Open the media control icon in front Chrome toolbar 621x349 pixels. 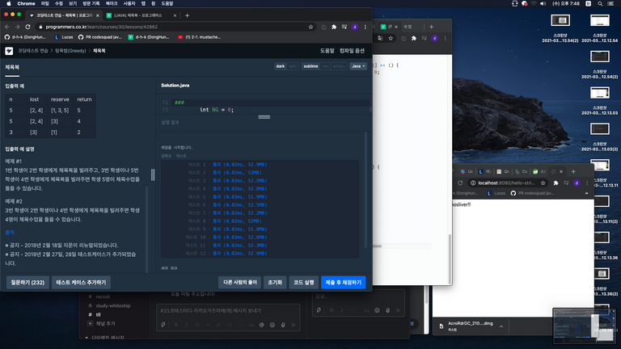point(344,27)
